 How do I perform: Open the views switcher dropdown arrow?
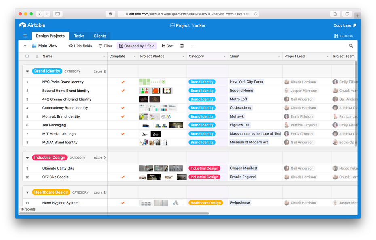25,46
